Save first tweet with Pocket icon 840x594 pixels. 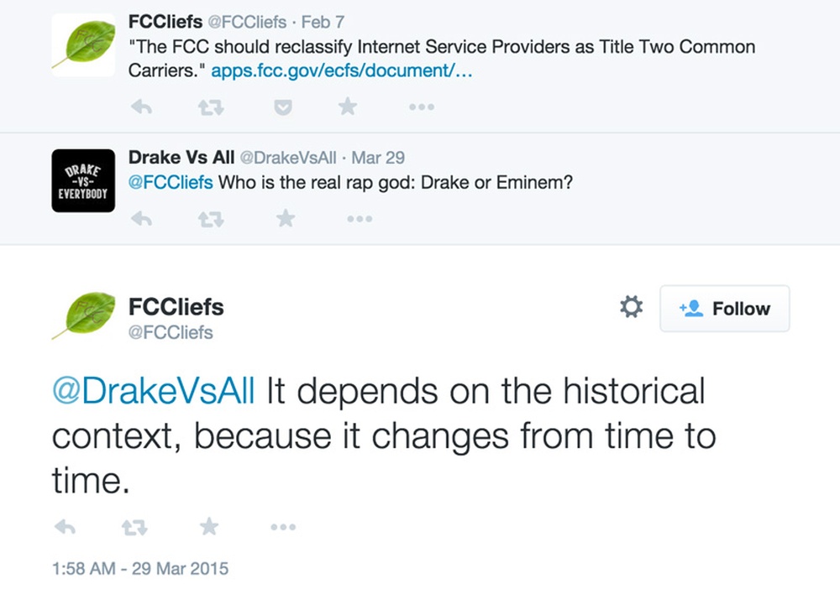[283, 107]
